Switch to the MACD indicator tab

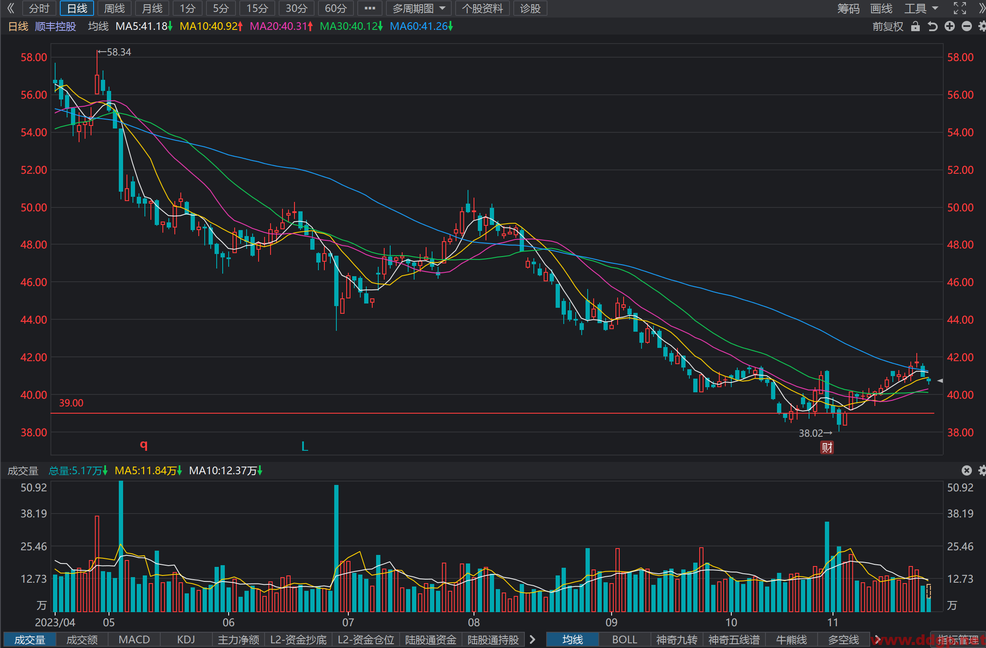click(x=134, y=639)
